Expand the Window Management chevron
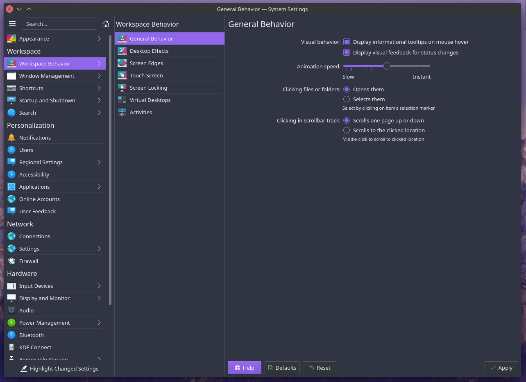526x382 pixels. click(99, 76)
